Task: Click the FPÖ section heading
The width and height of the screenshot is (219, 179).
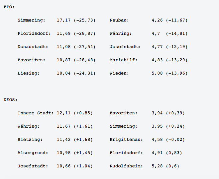Action: coord(9,7)
